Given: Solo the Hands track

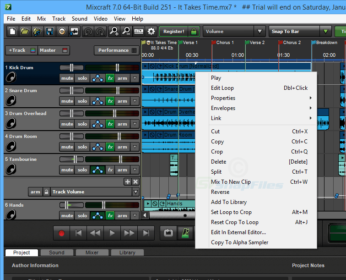Looking at the screenshot, I should pyautogui.click(x=82, y=216).
